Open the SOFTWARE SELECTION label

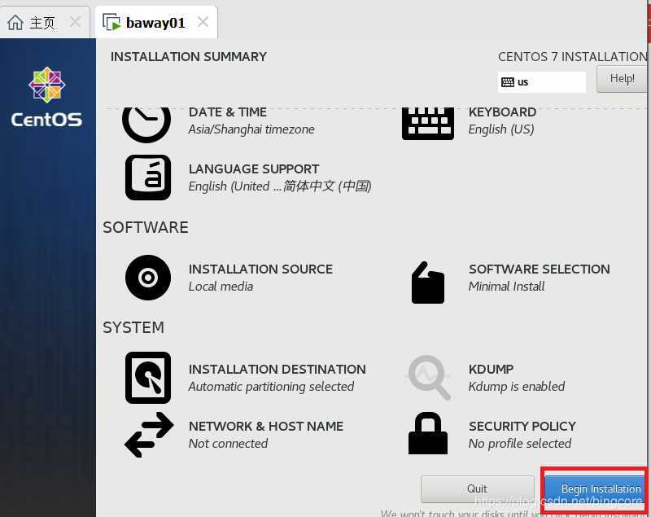pos(540,269)
